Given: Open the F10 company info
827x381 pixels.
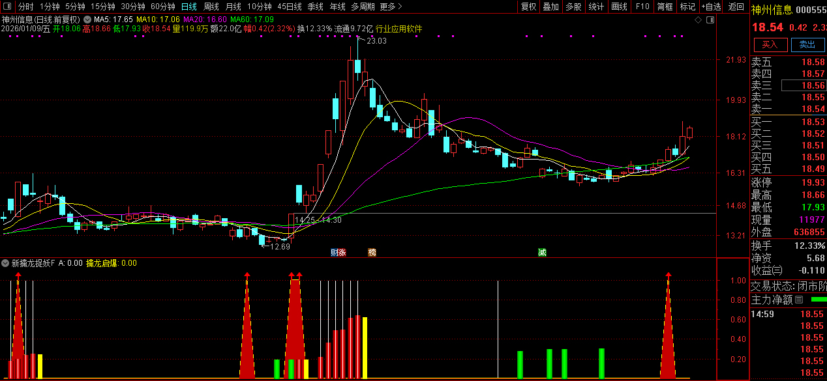Looking at the screenshot, I should click(642, 7).
